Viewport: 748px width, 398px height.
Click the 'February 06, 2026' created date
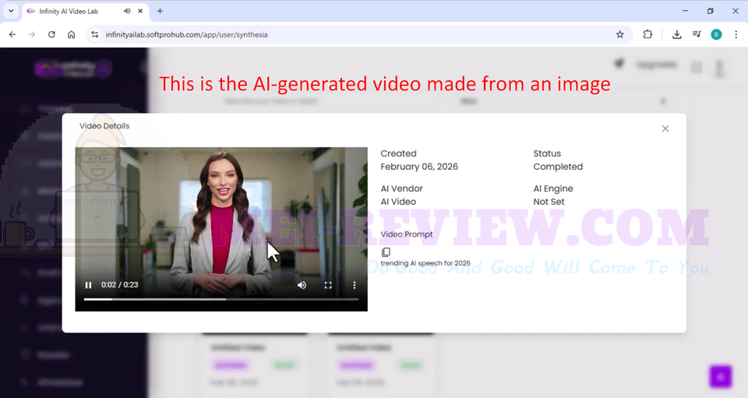419,167
